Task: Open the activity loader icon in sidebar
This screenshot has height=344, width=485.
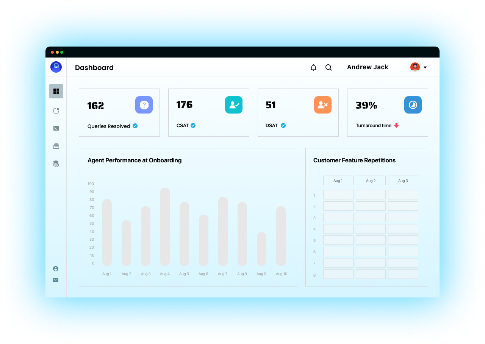Action: [56, 111]
